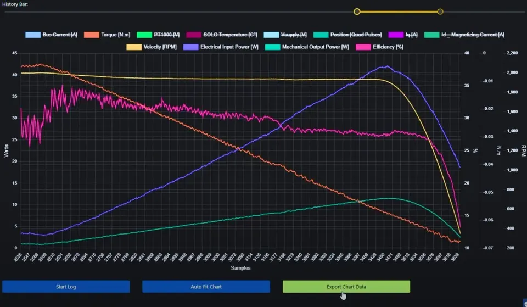
Task: Click the -0.07 torque axis value
Action: point(489,248)
